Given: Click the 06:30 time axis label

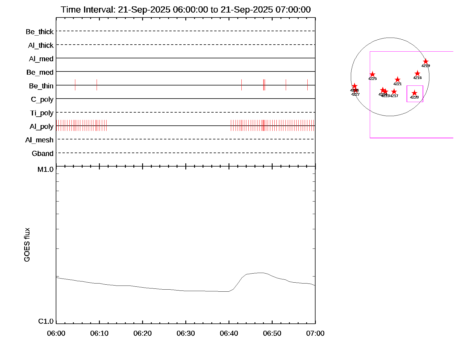Looking at the screenshot, I should (x=186, y=333).
